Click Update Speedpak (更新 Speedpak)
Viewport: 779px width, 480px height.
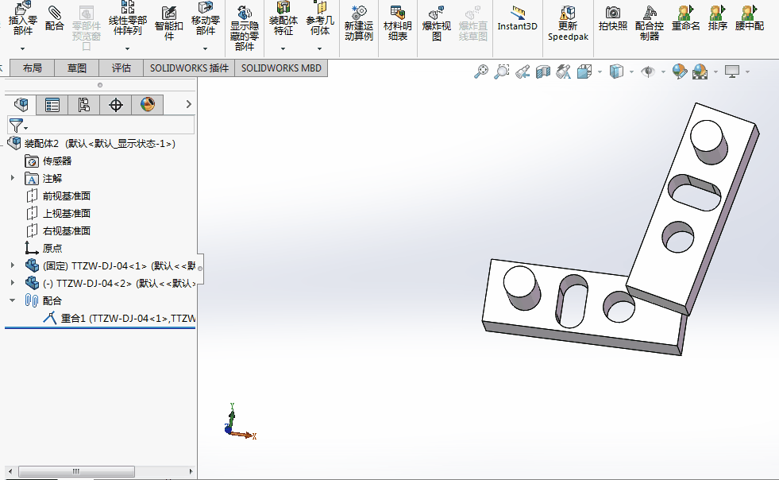pos(568,23)
